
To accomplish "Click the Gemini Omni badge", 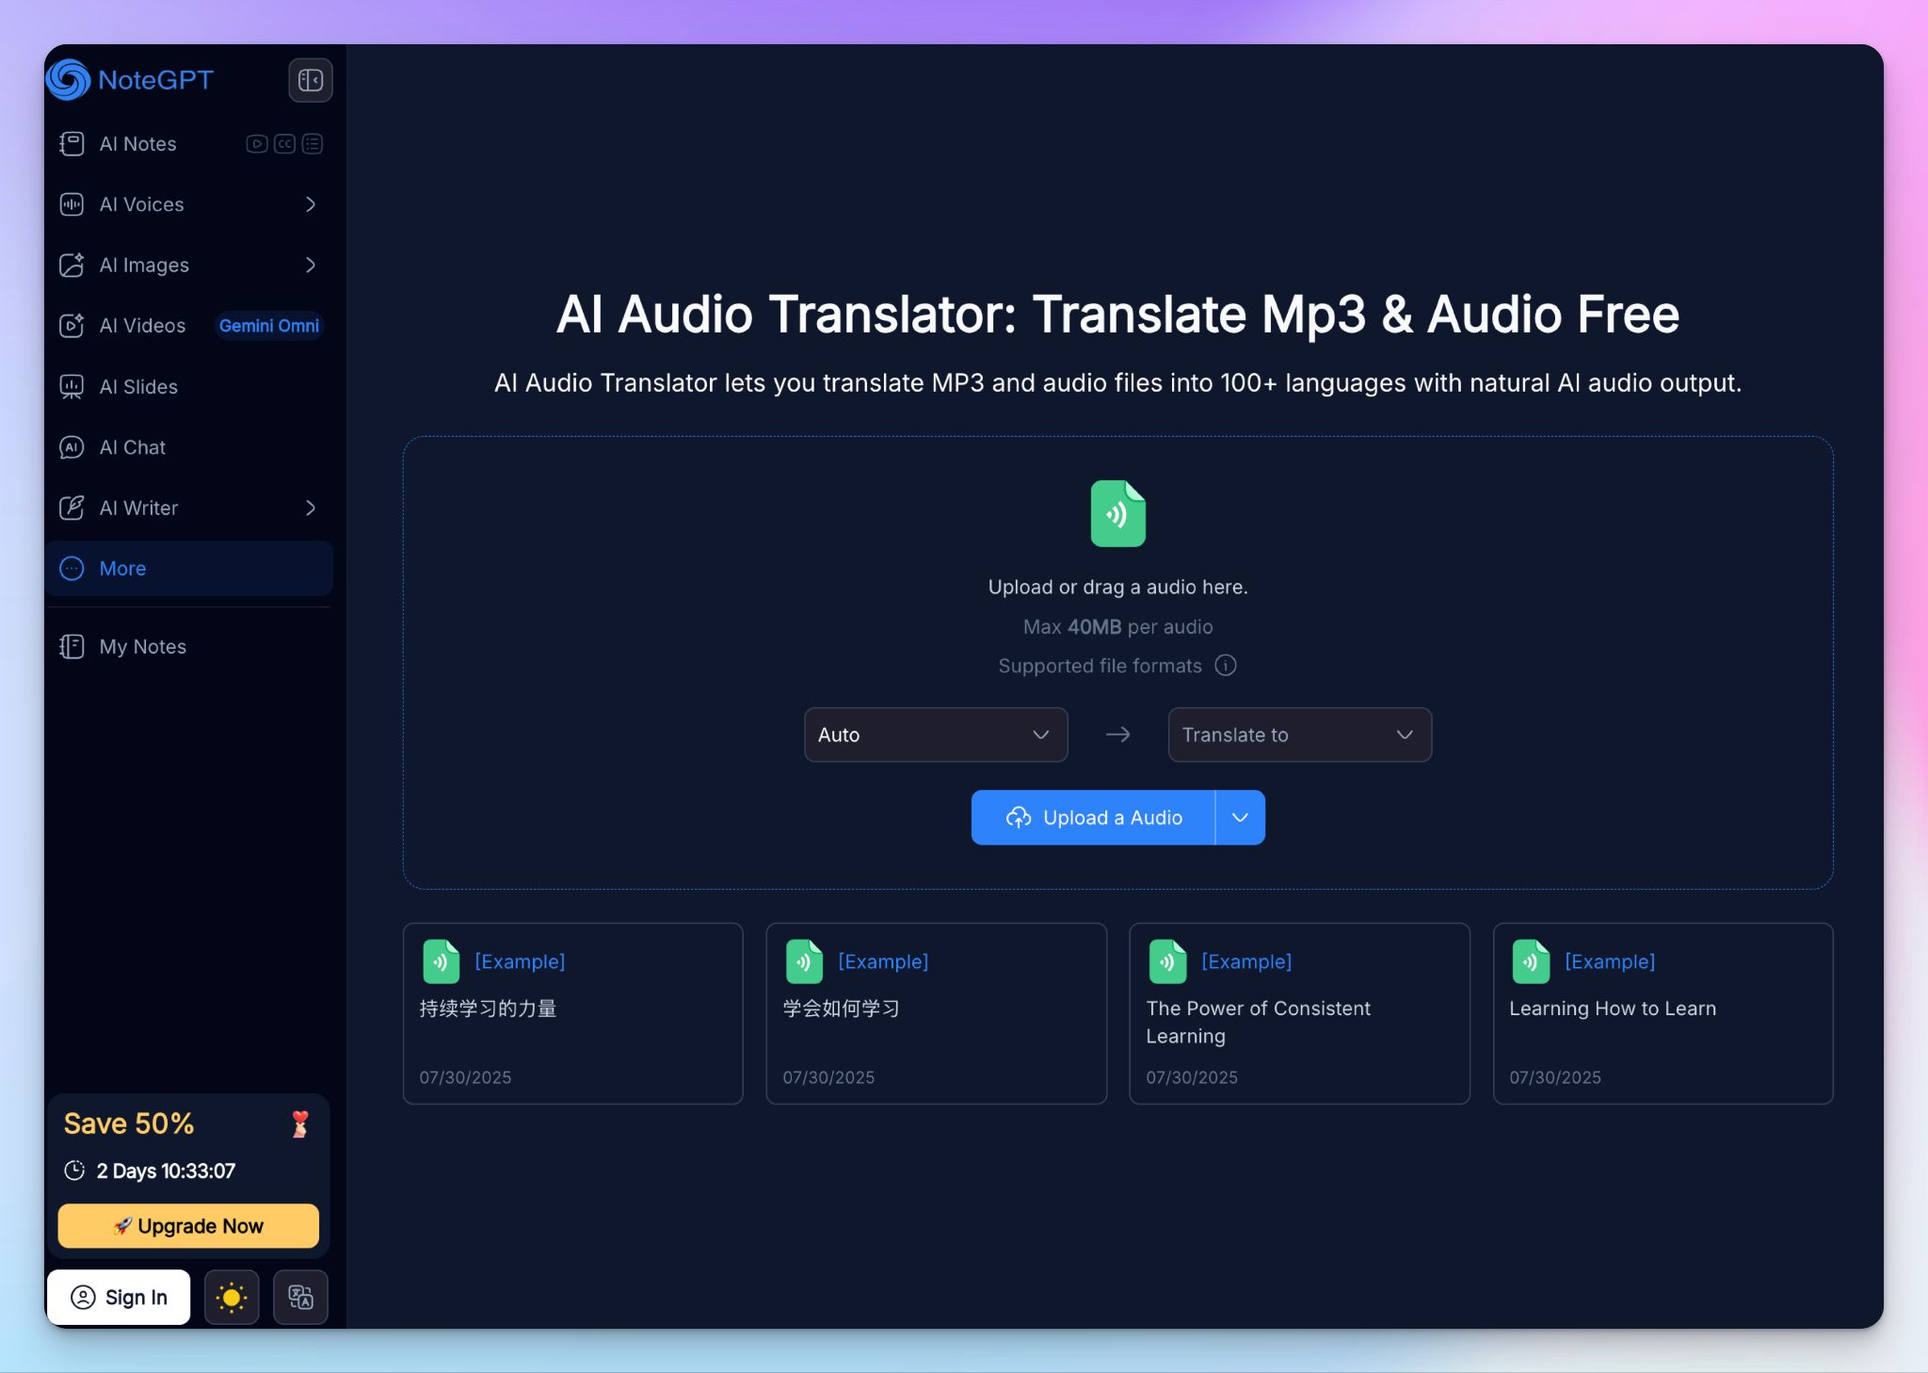I will coord(269,326).
